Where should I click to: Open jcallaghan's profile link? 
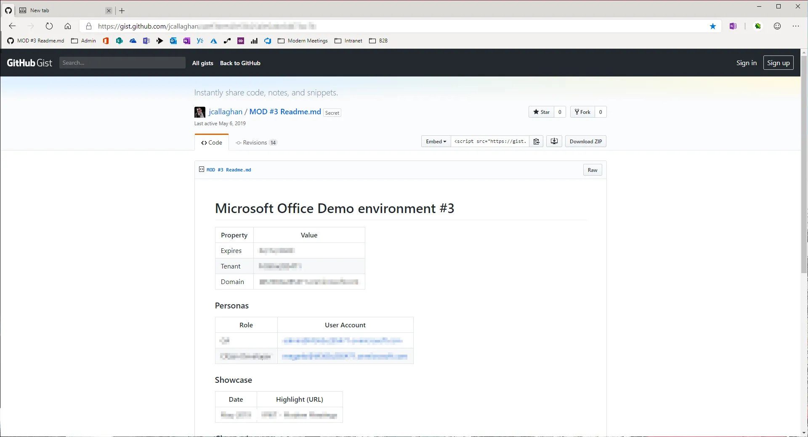226,112
